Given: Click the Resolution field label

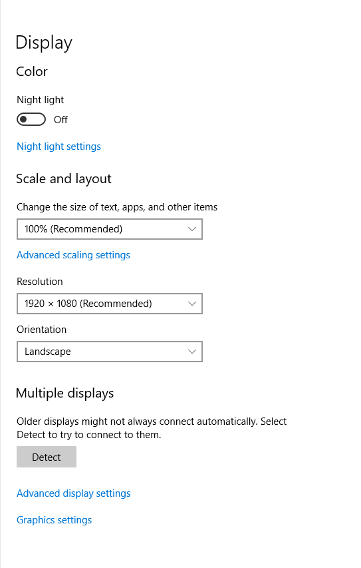Looking at the screenshot, I should (40, 282).
